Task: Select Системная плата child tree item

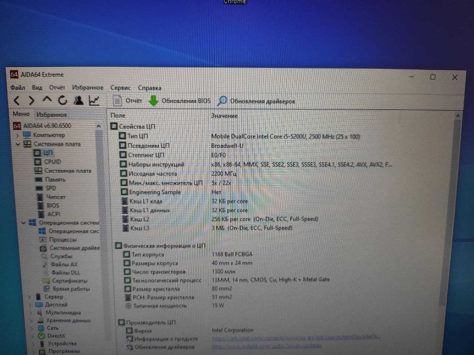Action: tap(63, 170)
